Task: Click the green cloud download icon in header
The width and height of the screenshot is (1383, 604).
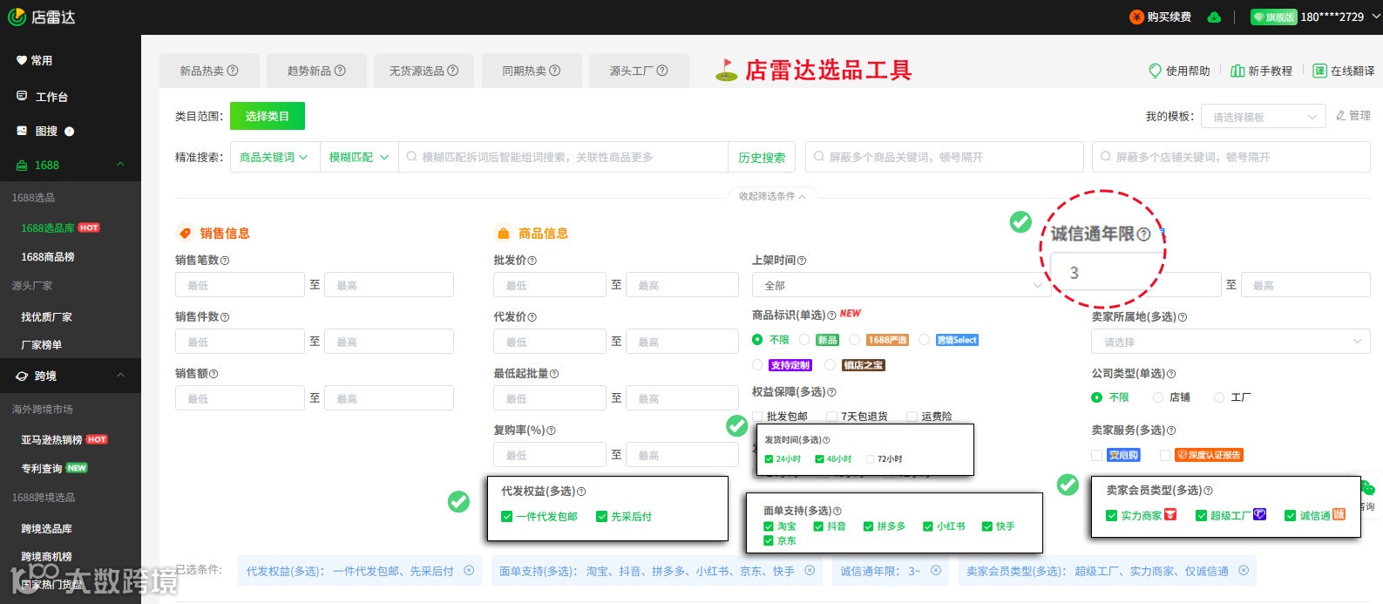Action: pos(1214,17)
